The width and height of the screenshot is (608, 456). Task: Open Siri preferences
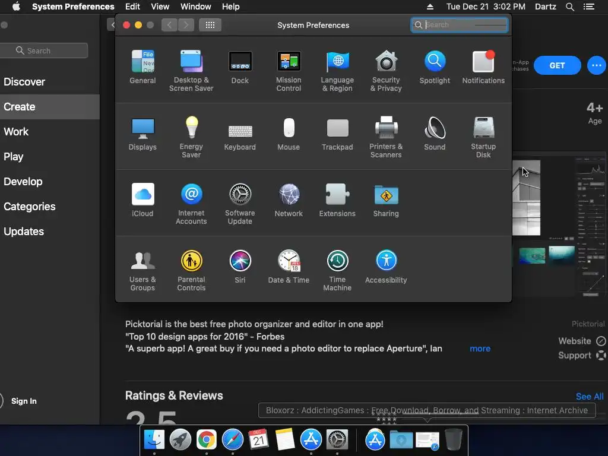point(240,267)
